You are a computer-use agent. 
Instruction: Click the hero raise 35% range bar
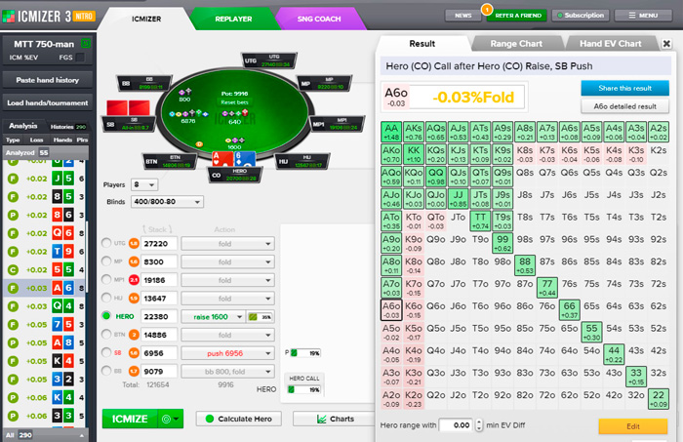(x=261, y=317)
